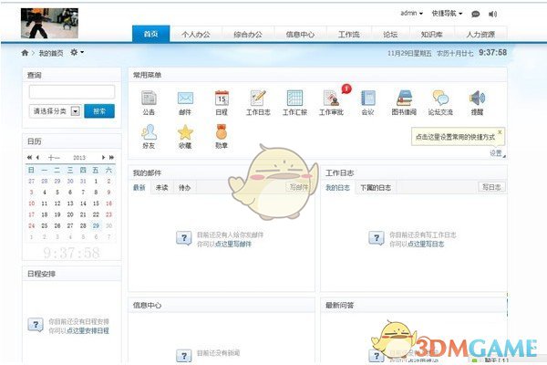Close the shortcut settings tooltip

point(500,132)
